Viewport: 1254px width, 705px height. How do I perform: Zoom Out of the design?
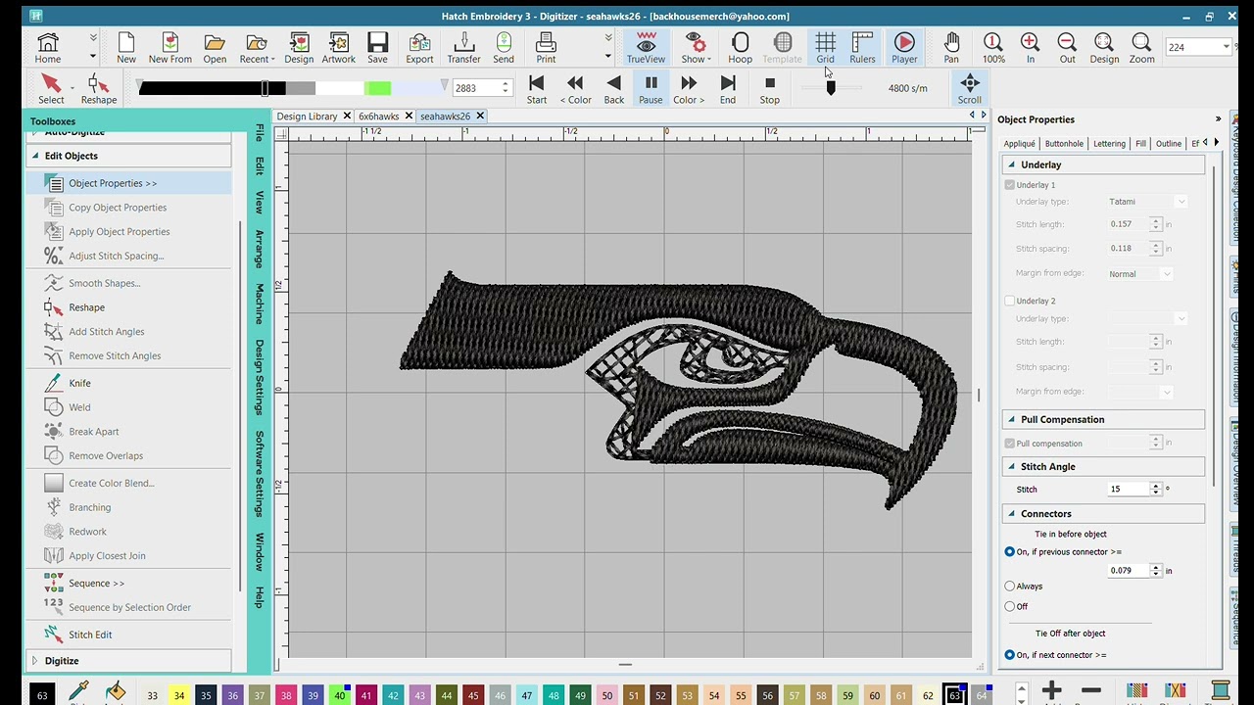pyautogui.click(x=1067, y=47)
